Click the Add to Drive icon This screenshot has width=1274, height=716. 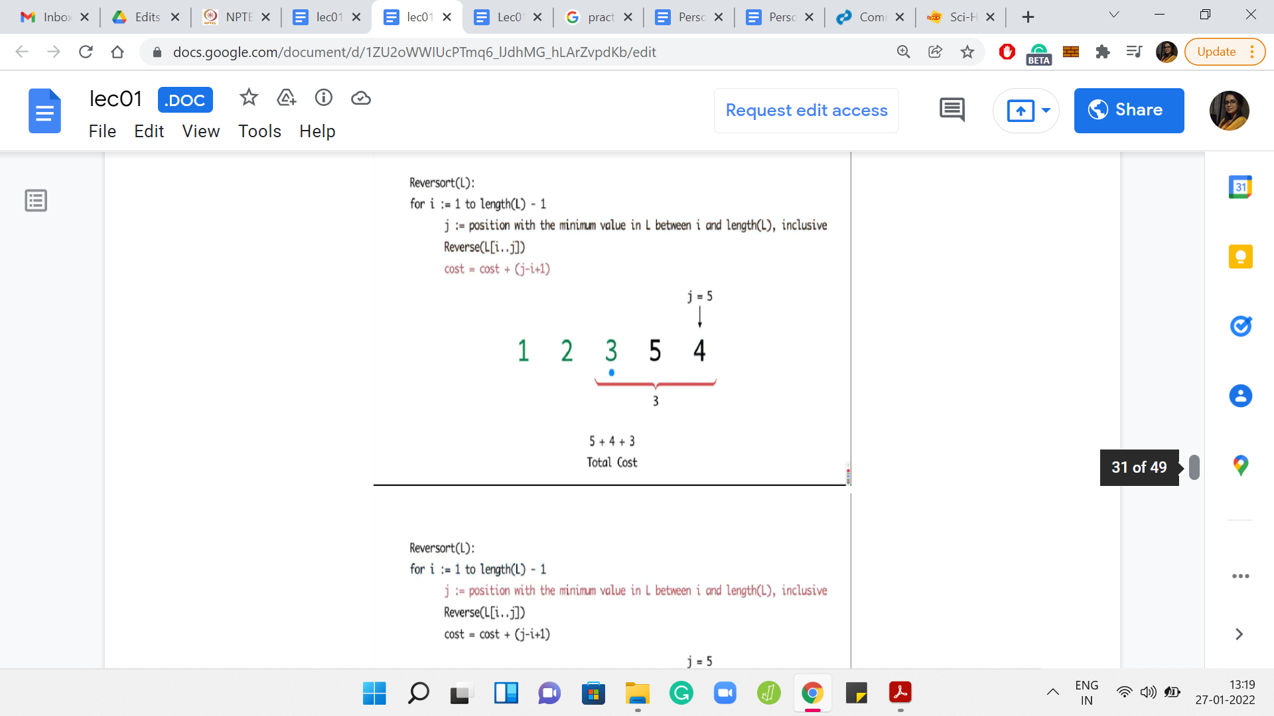click(x=286, y=98)
